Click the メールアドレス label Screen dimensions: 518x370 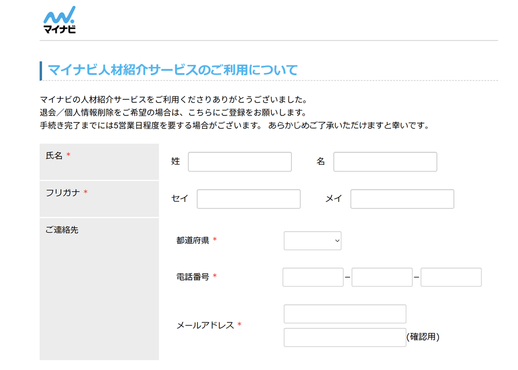pos(205,325)
